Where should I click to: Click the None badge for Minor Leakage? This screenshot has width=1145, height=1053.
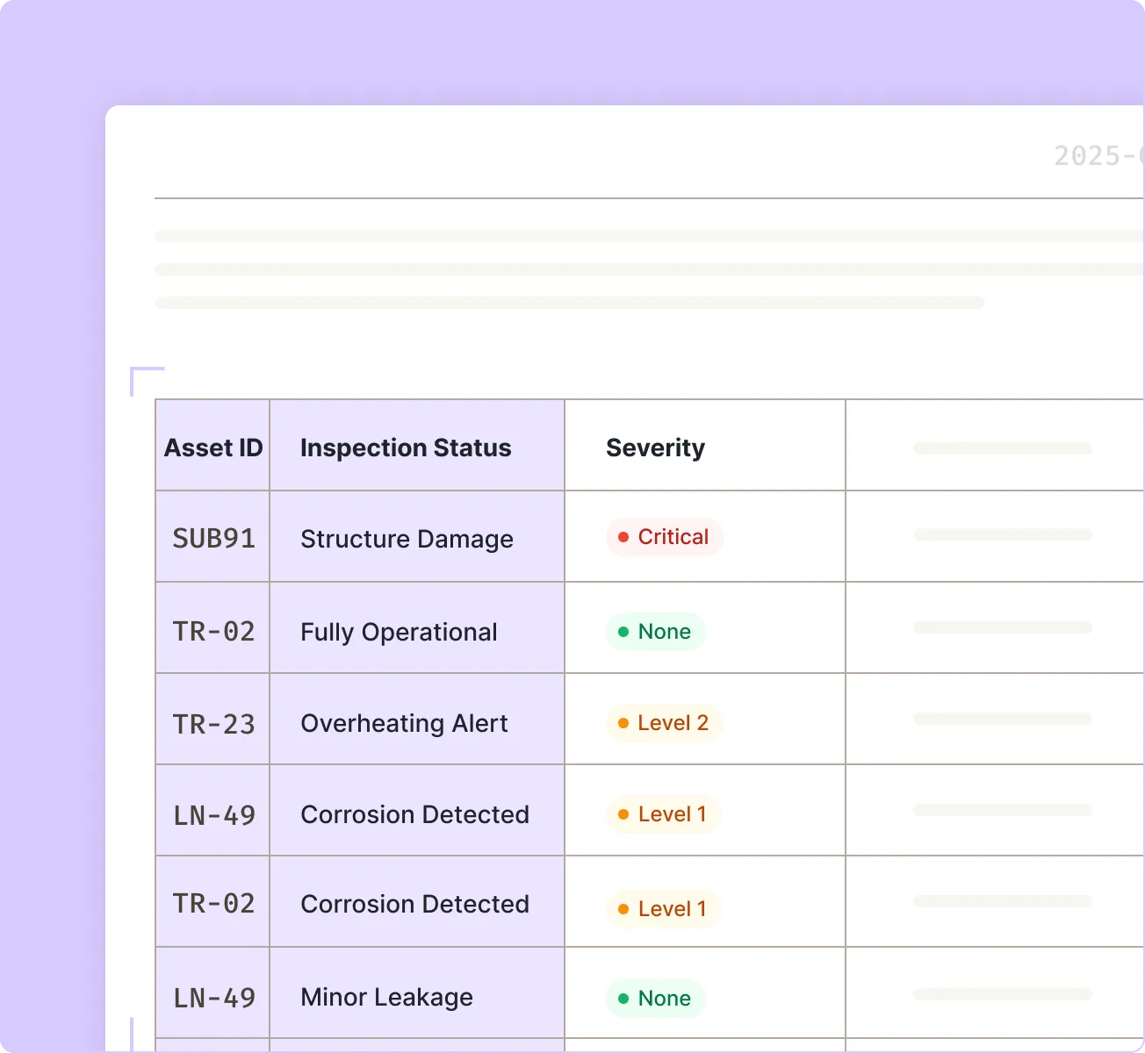point(655,999)
